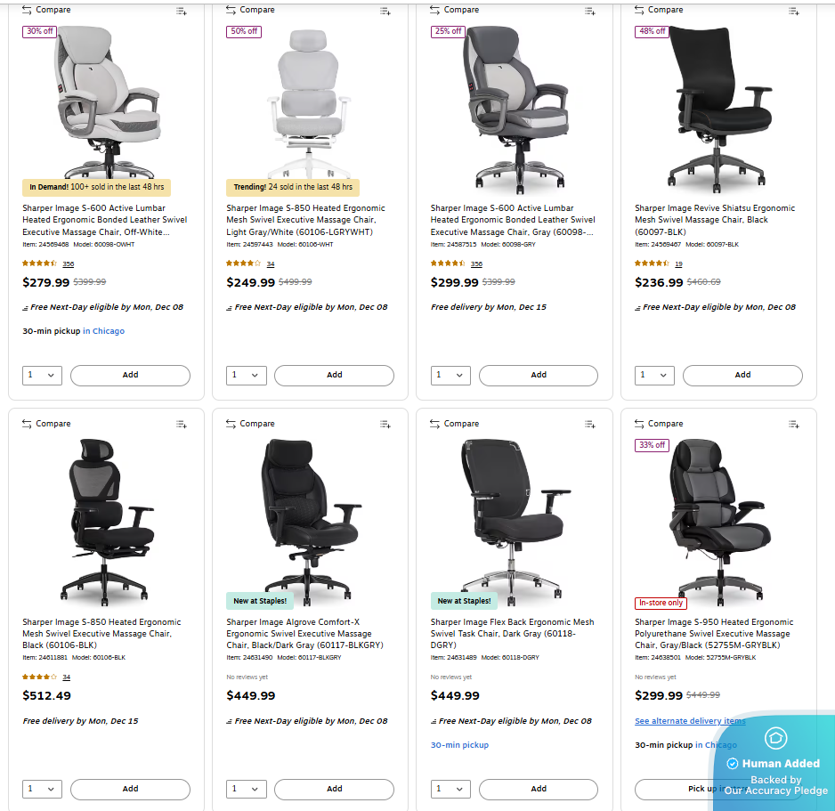The width and height of the screenshot is (835, 811).
Task: Open See alternate delivery items link
Action: coord(690,720)
